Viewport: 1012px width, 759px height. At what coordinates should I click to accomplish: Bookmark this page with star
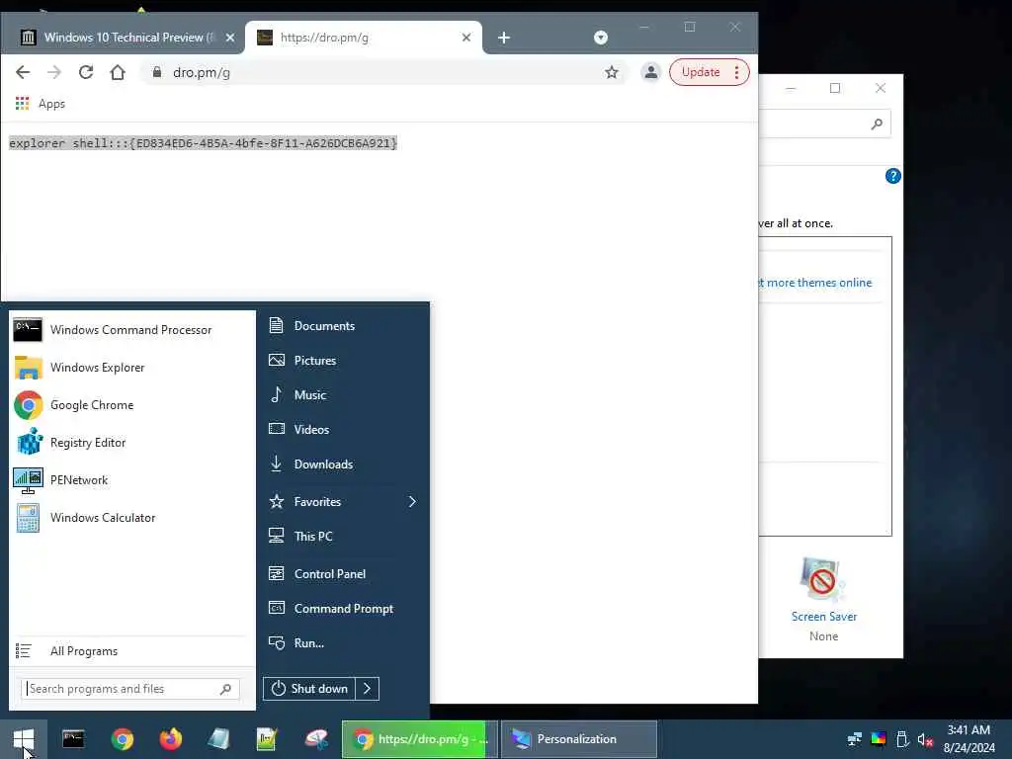tap(612, 72)
